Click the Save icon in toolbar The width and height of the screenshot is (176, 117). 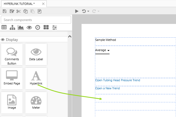click(x=4, y=11)
